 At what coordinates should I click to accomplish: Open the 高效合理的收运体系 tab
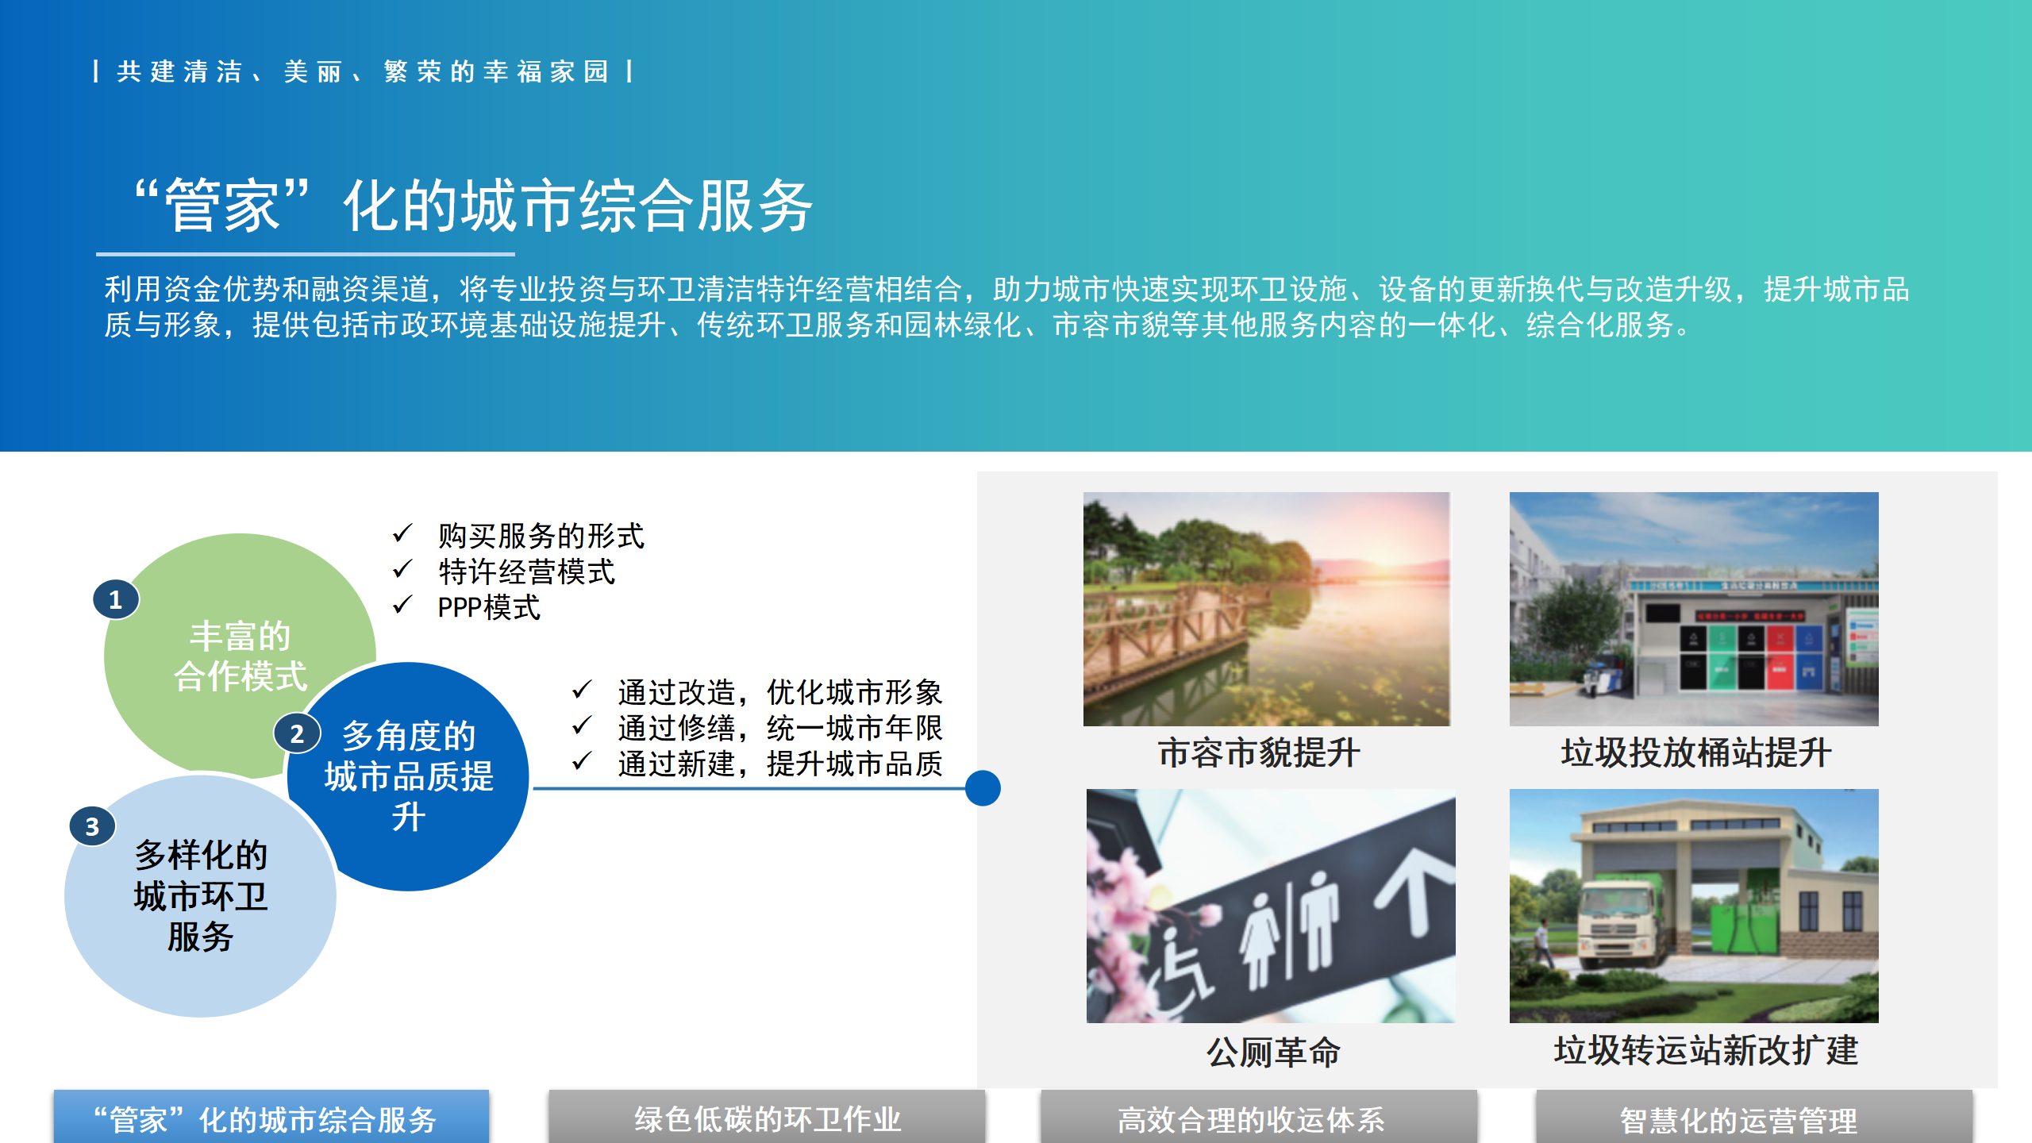(1258, 1118)
